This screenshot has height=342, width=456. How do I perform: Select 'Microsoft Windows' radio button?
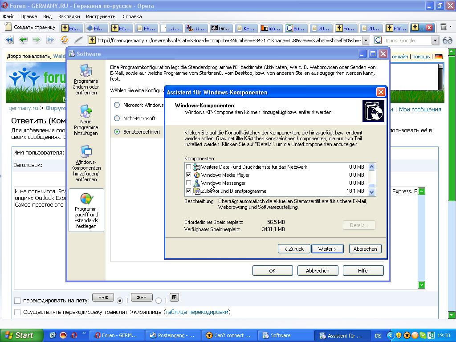tap(117, 105)
